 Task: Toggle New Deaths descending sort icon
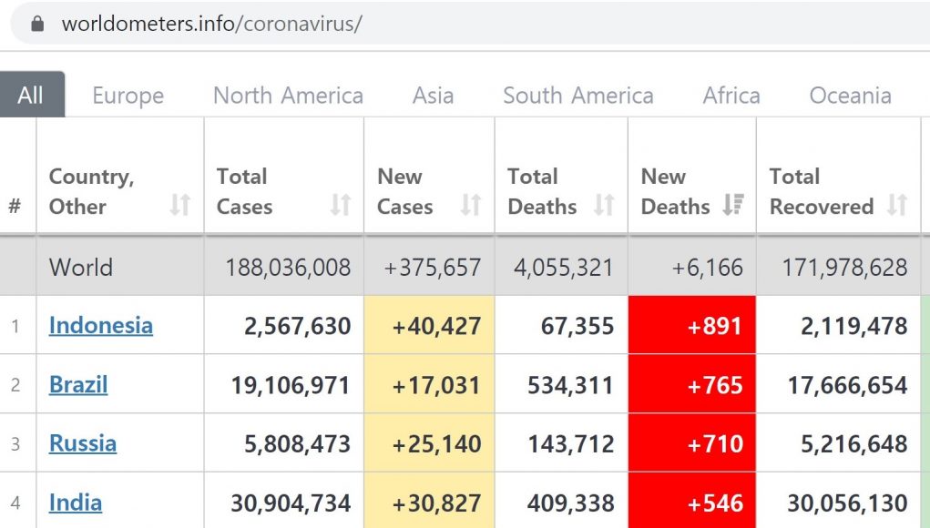tap(732, 206)
